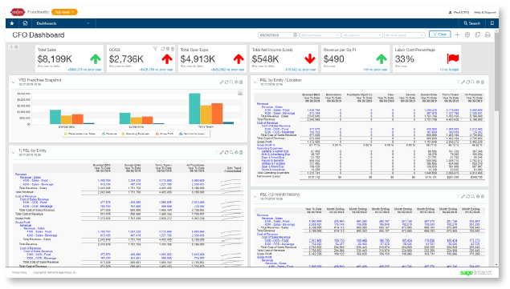Open the Top level entity dropdown
The image size is (510, 289).
(64, 12)
